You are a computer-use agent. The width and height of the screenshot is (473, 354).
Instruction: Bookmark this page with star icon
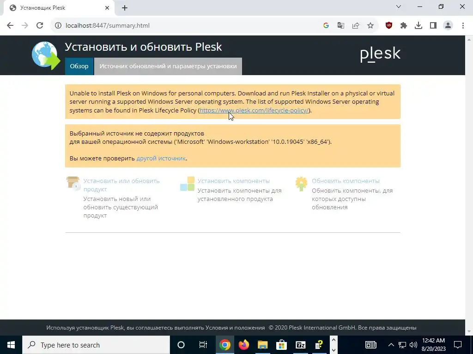[x=370, y=26]
